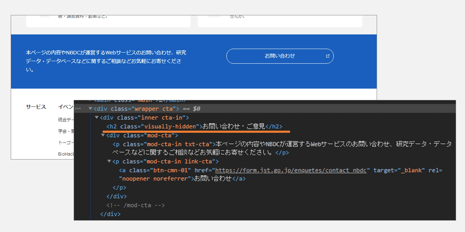The width and height of the screenshot is (465, 232).
Task: Collapse the div inner cta-in node
Action: click(97, 117)
